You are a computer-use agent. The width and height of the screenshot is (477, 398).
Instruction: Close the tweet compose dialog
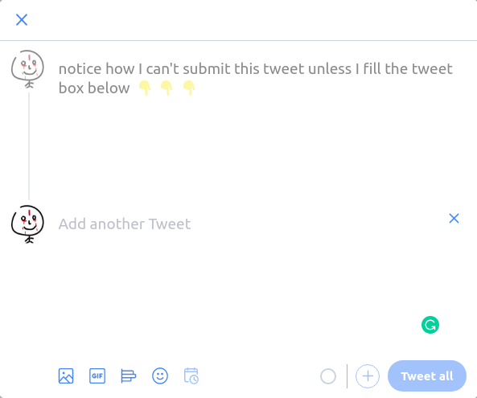point(22,20)
